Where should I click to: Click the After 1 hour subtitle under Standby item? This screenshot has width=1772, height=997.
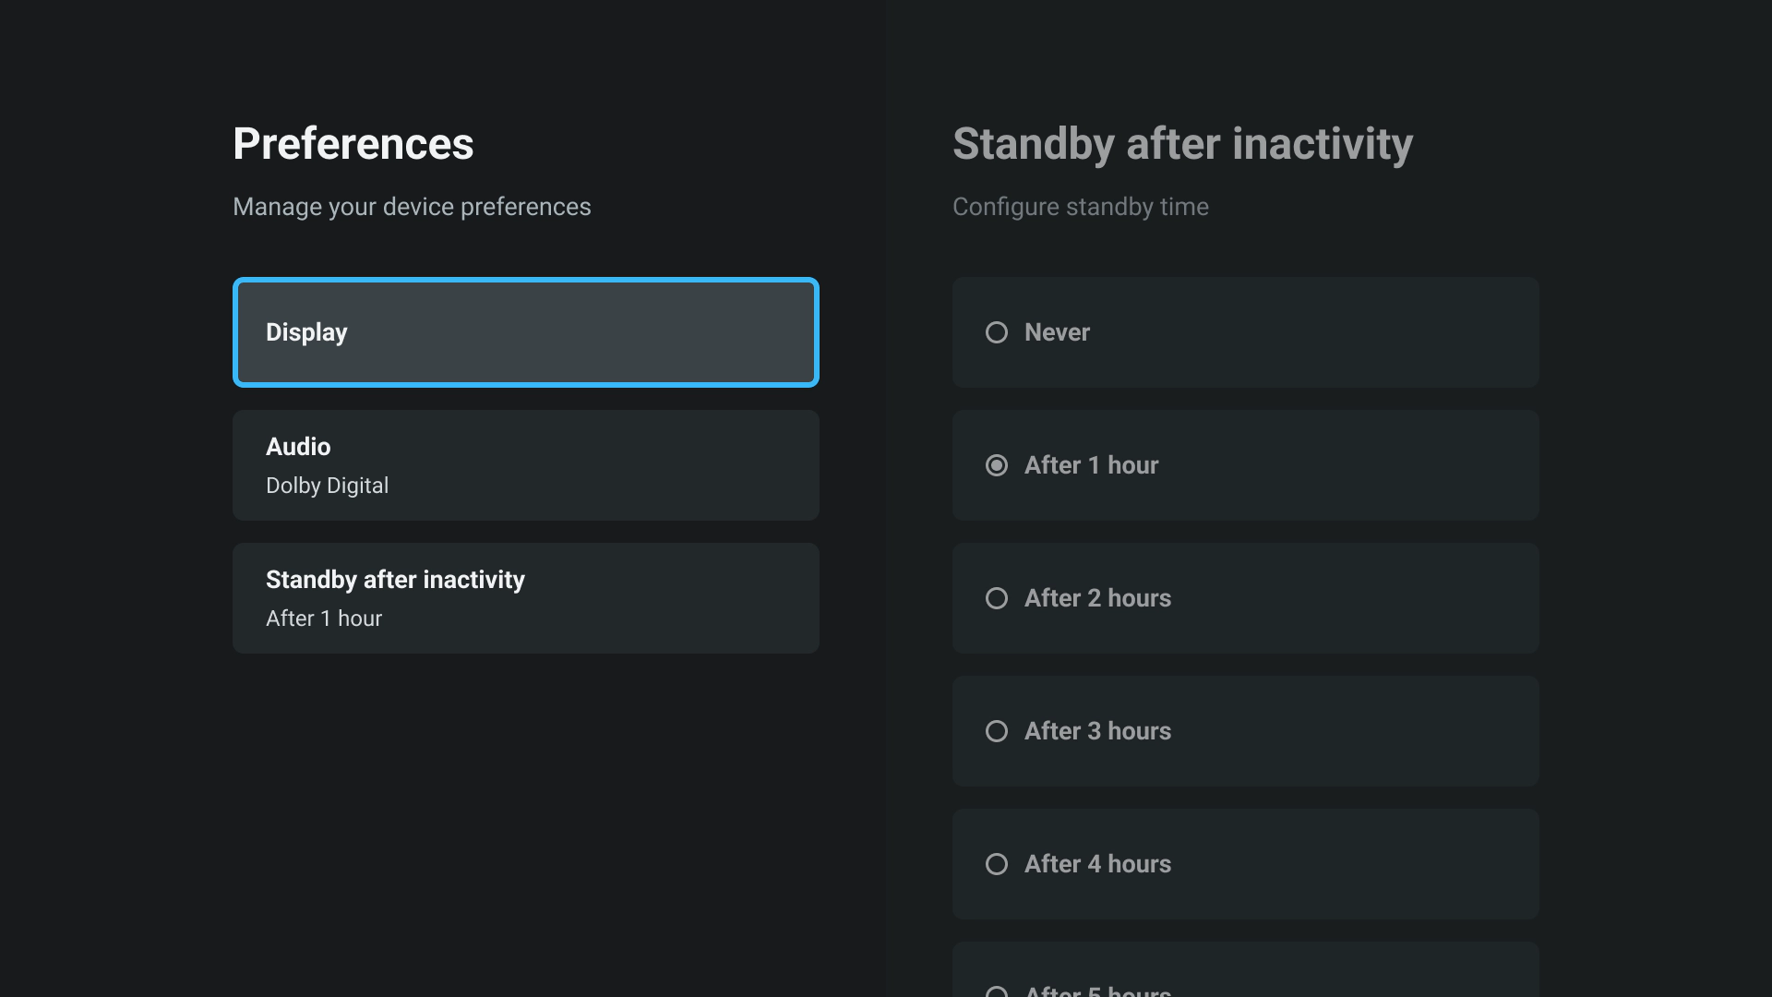(324, 619)
